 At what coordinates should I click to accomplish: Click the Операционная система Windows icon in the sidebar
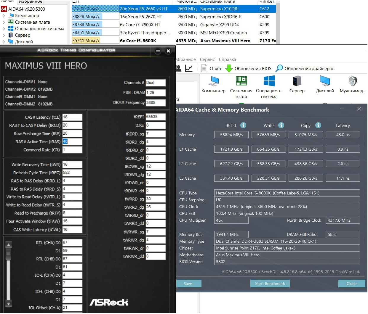(x=11, y=29)
